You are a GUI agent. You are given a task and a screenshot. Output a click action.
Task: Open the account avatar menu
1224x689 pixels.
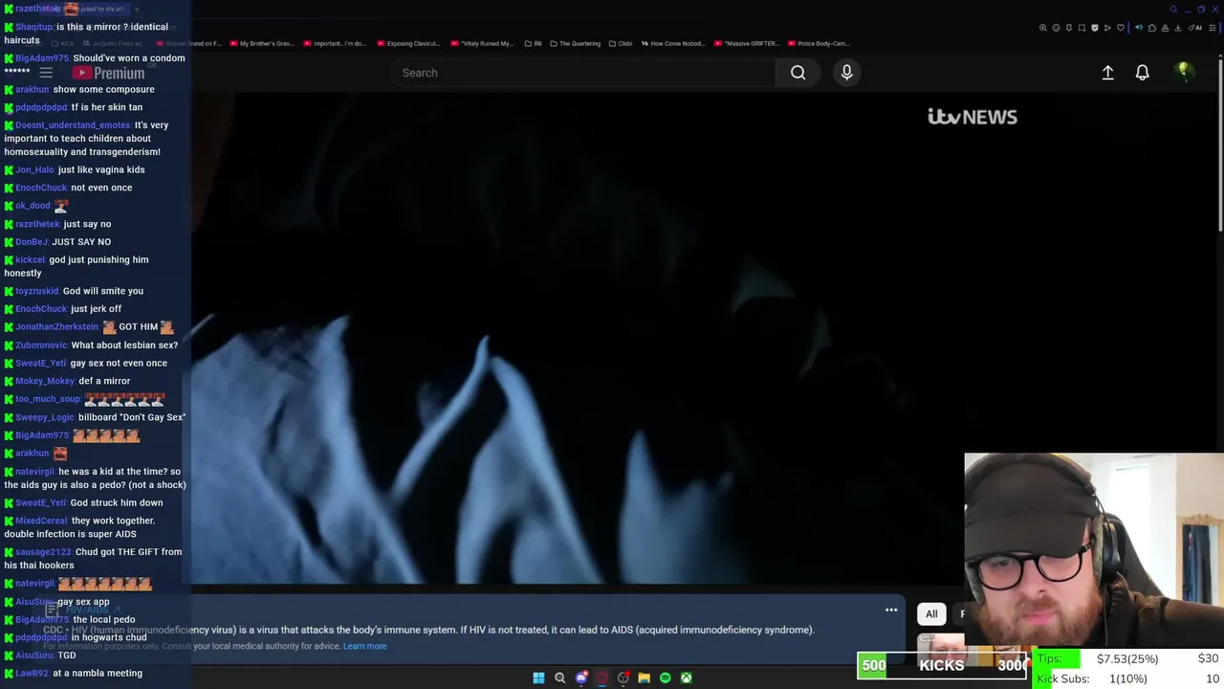click(1184, 72)
